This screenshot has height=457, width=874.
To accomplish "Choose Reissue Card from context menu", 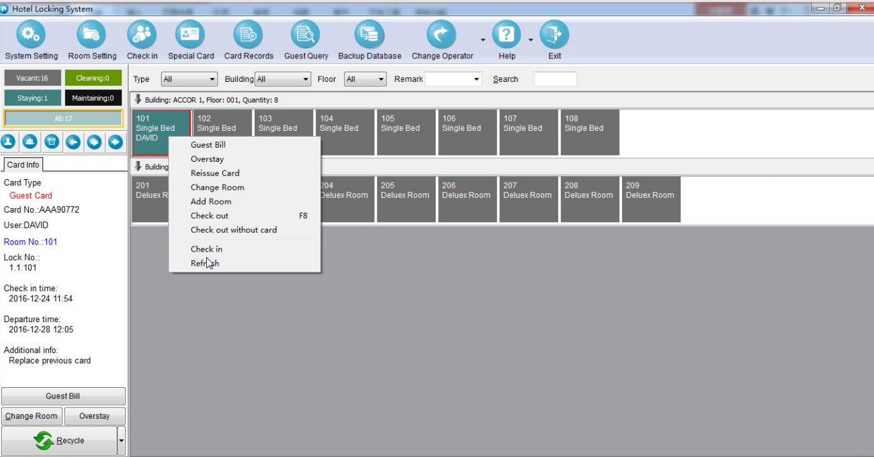I will point(215,173).
